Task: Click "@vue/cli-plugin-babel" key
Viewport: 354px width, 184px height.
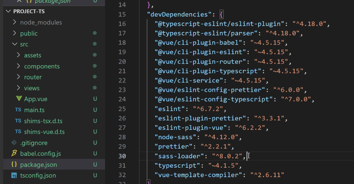Action: [198, 43]
